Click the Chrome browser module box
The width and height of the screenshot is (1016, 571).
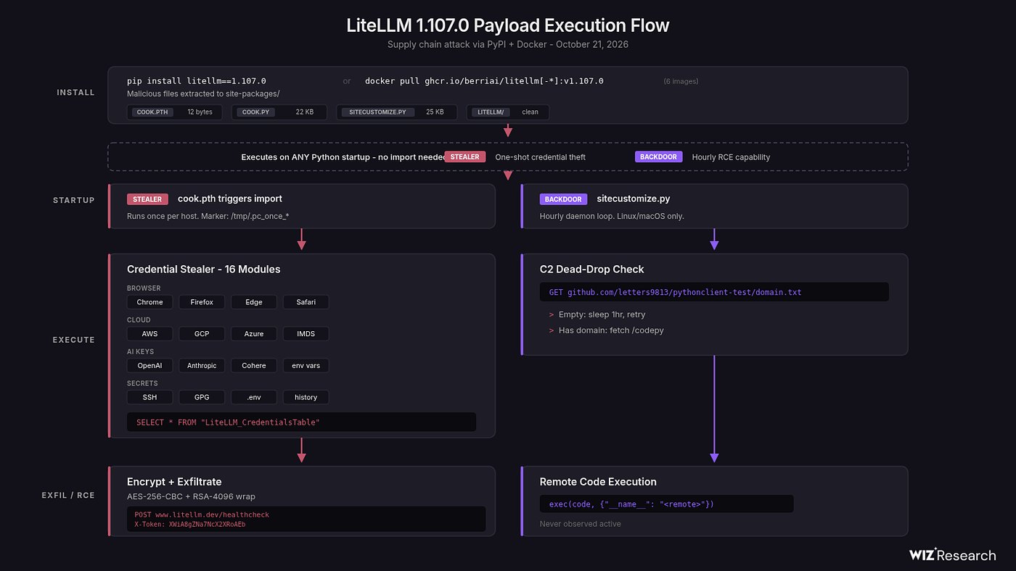click(x=150, y=302)
